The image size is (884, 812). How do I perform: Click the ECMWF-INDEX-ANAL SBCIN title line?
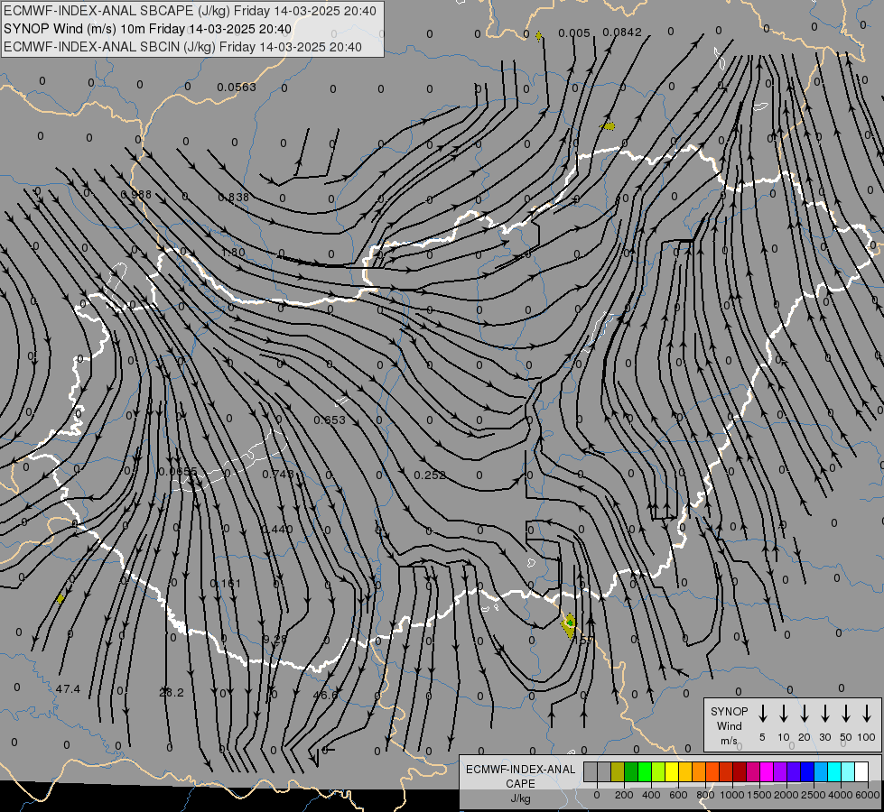click(x=182, y=47)
